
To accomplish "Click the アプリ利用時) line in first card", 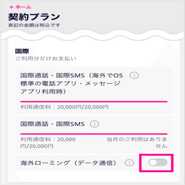I will (x=43, y=91).
